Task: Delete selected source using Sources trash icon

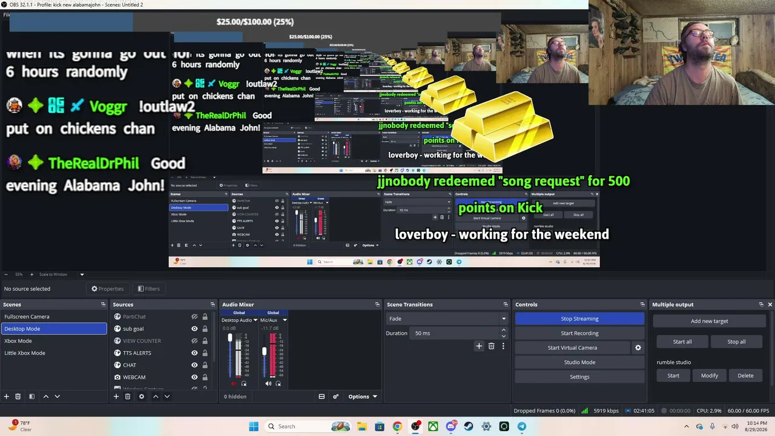Action: pos(128,397)
